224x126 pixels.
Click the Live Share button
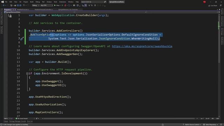point(212,6)
